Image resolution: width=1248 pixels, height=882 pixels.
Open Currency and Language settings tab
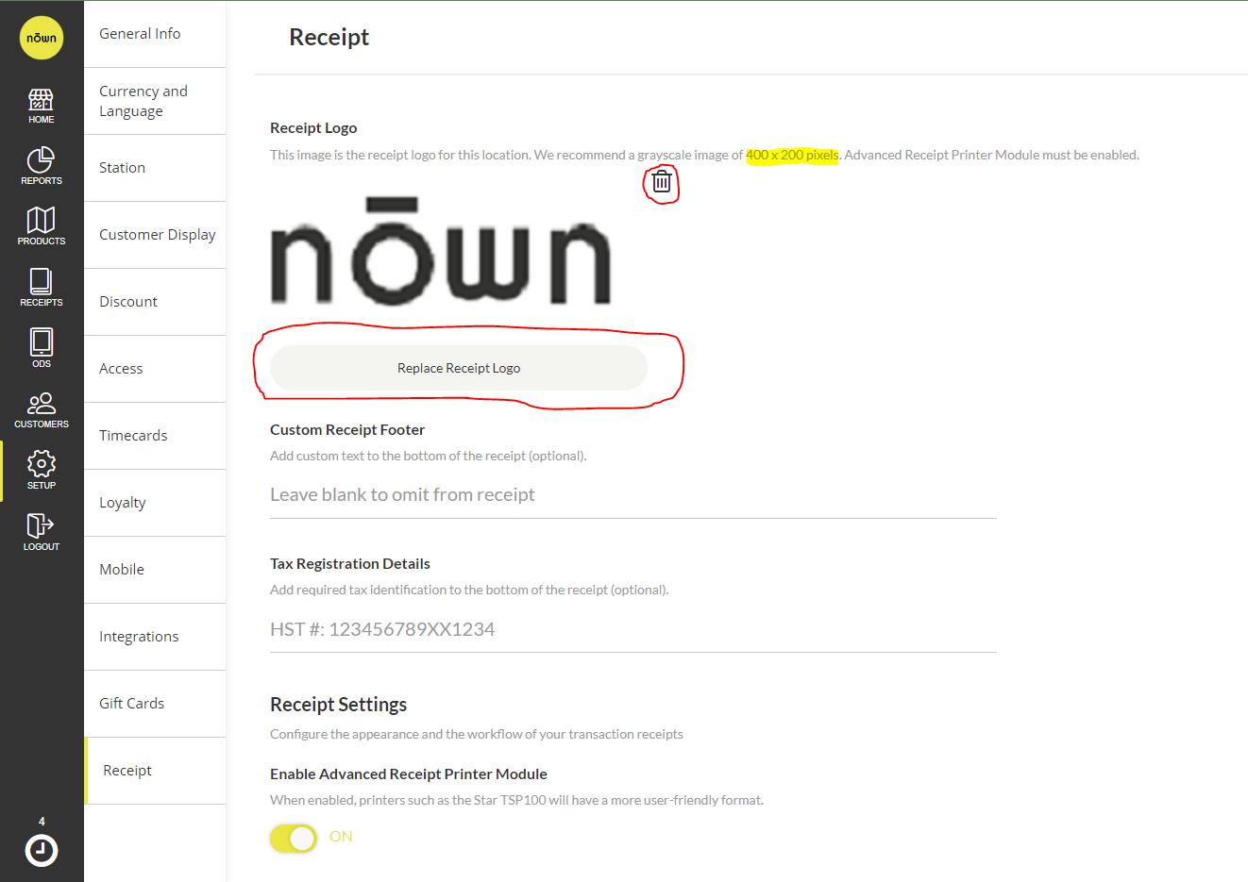tap(155, 101)
